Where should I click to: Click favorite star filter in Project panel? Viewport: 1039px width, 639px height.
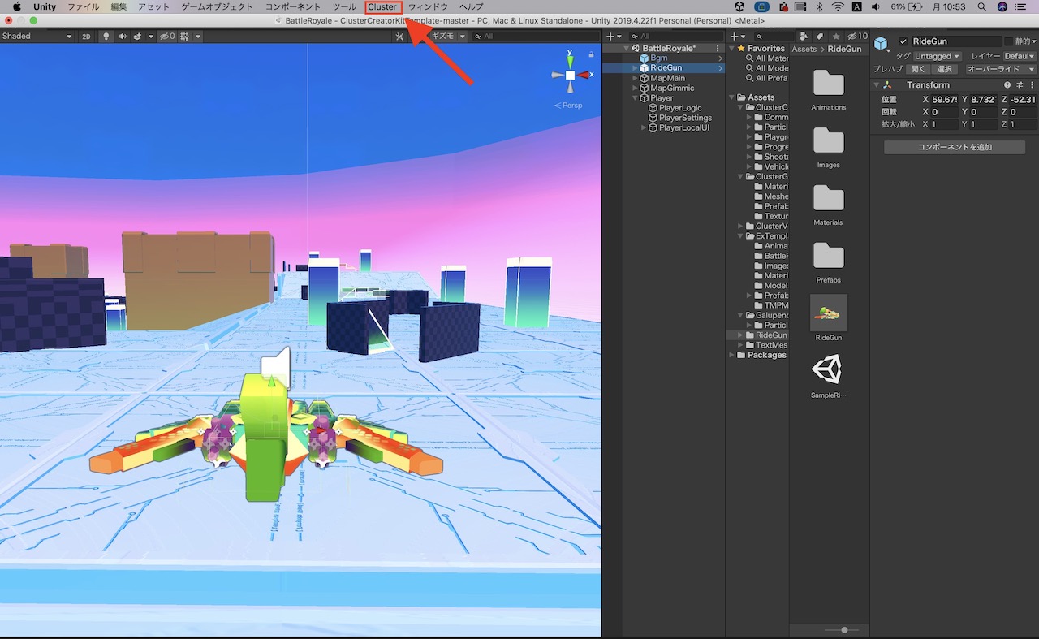tap(835, 37)
